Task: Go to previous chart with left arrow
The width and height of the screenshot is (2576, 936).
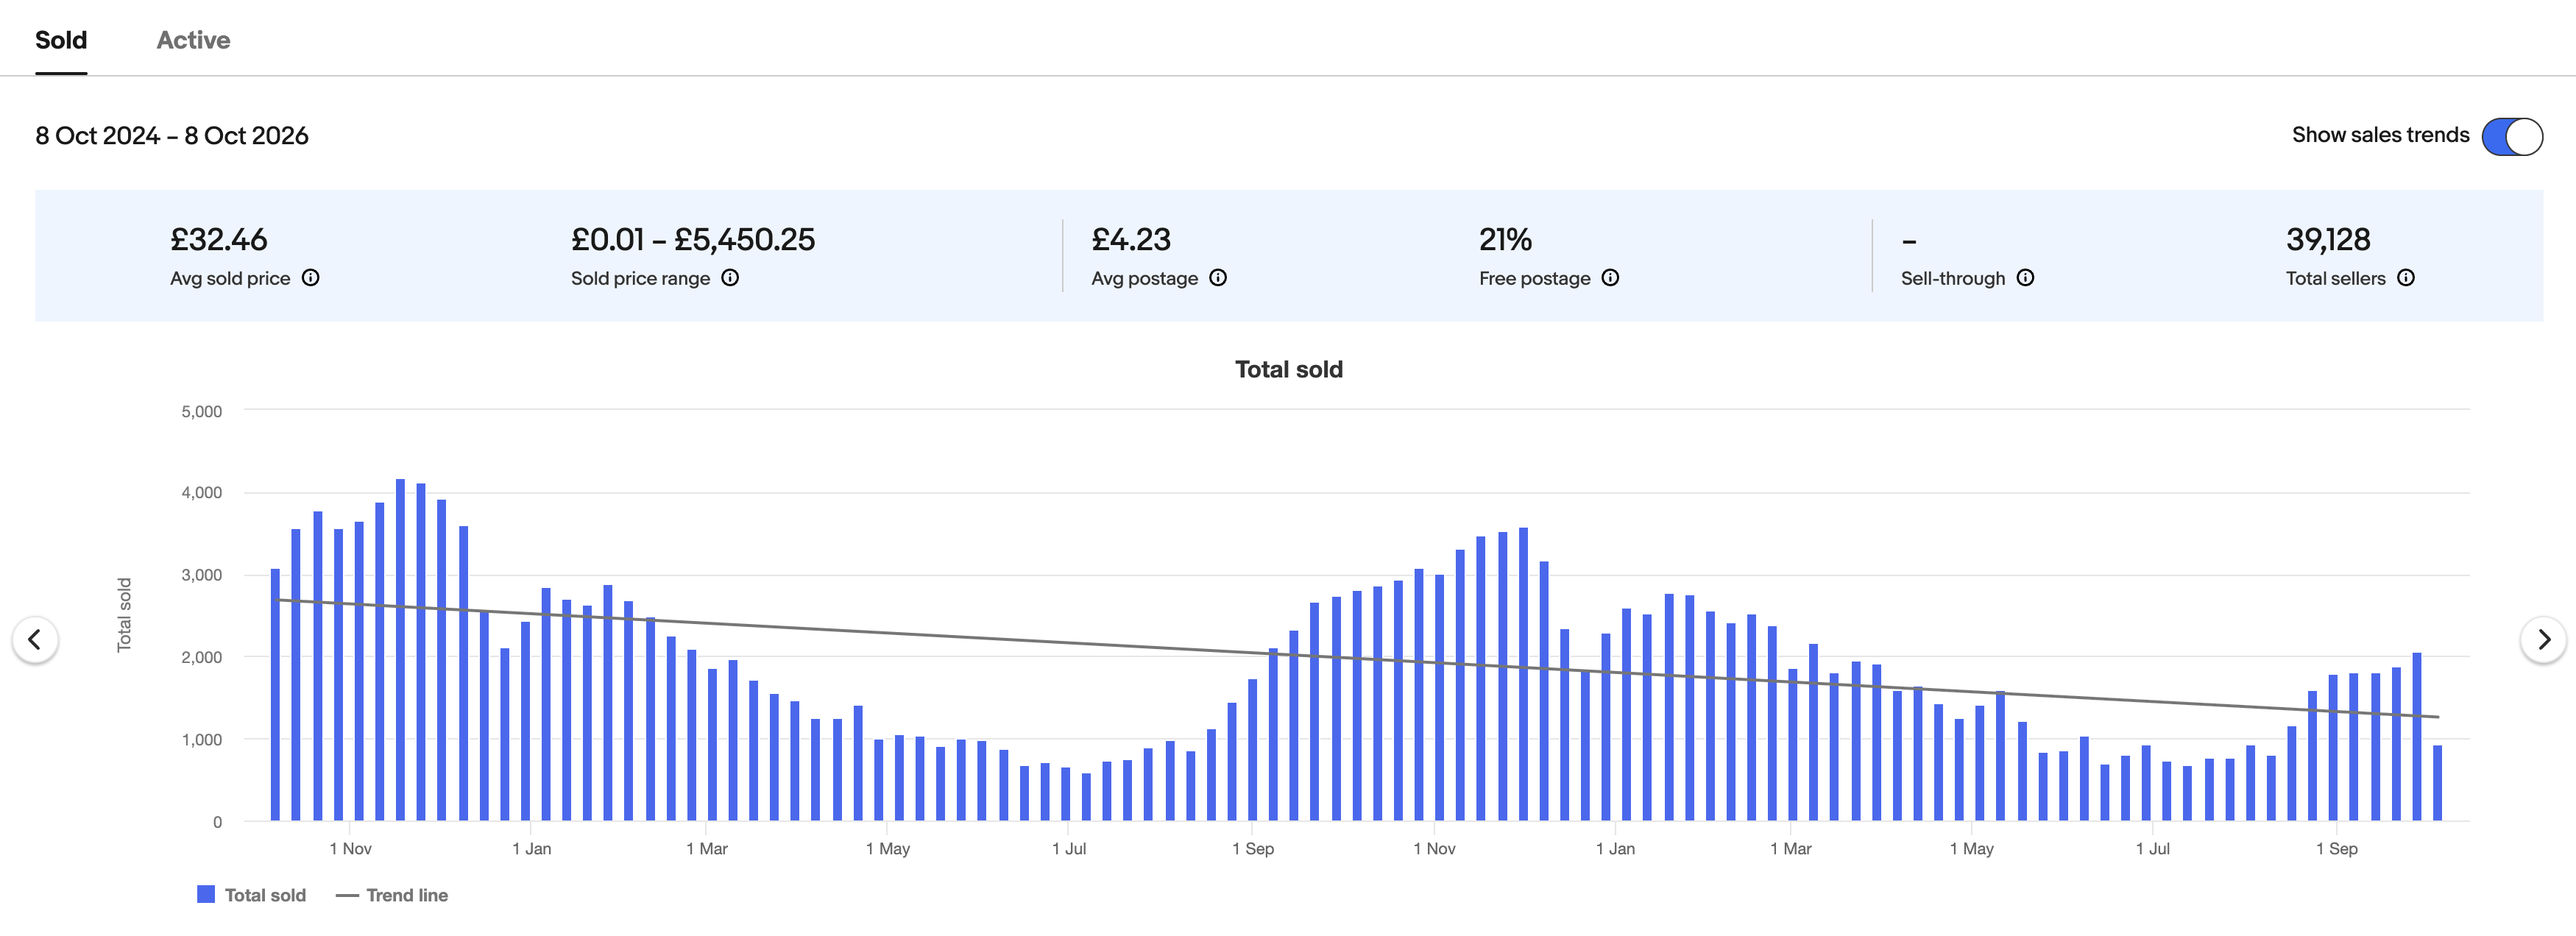Action: [35, 639]
